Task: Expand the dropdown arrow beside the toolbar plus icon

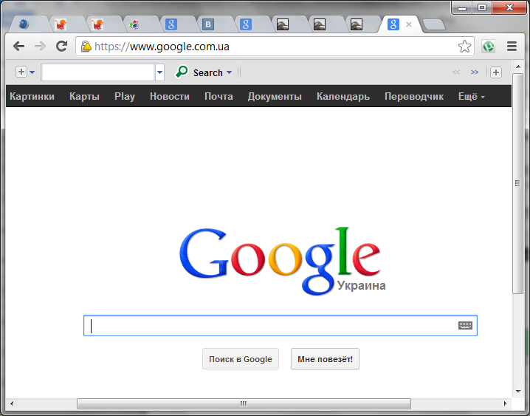Action: click(x=32, y=72)
